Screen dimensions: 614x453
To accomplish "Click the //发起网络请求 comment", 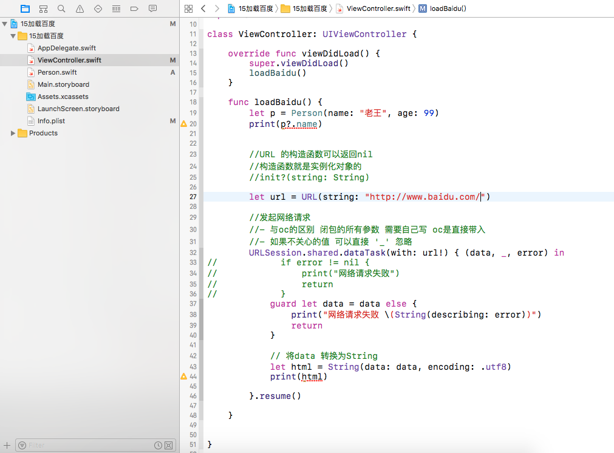I will point(279,217).
